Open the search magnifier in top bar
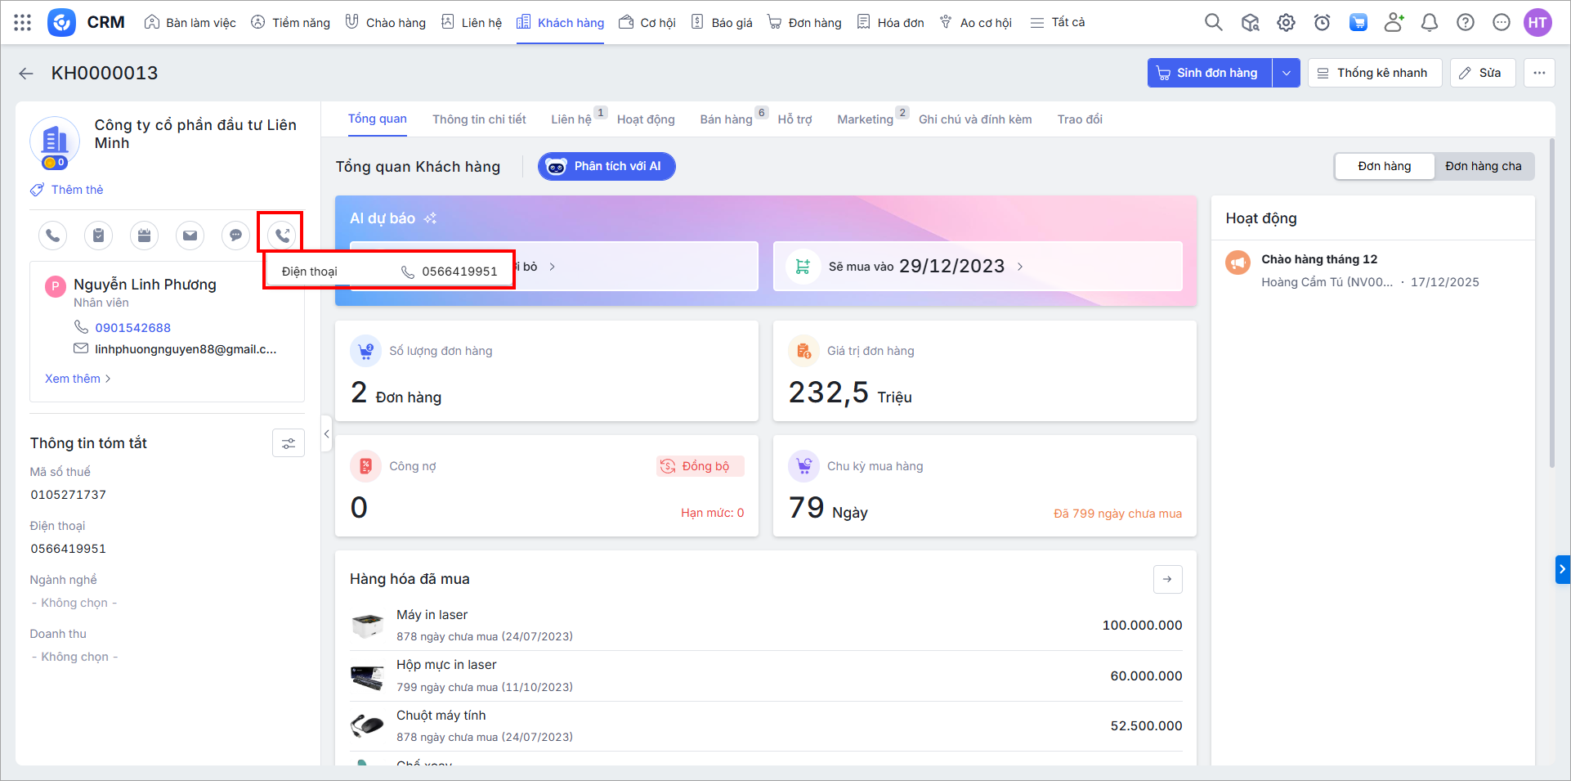1571x781 pixels. point(1213,23)
